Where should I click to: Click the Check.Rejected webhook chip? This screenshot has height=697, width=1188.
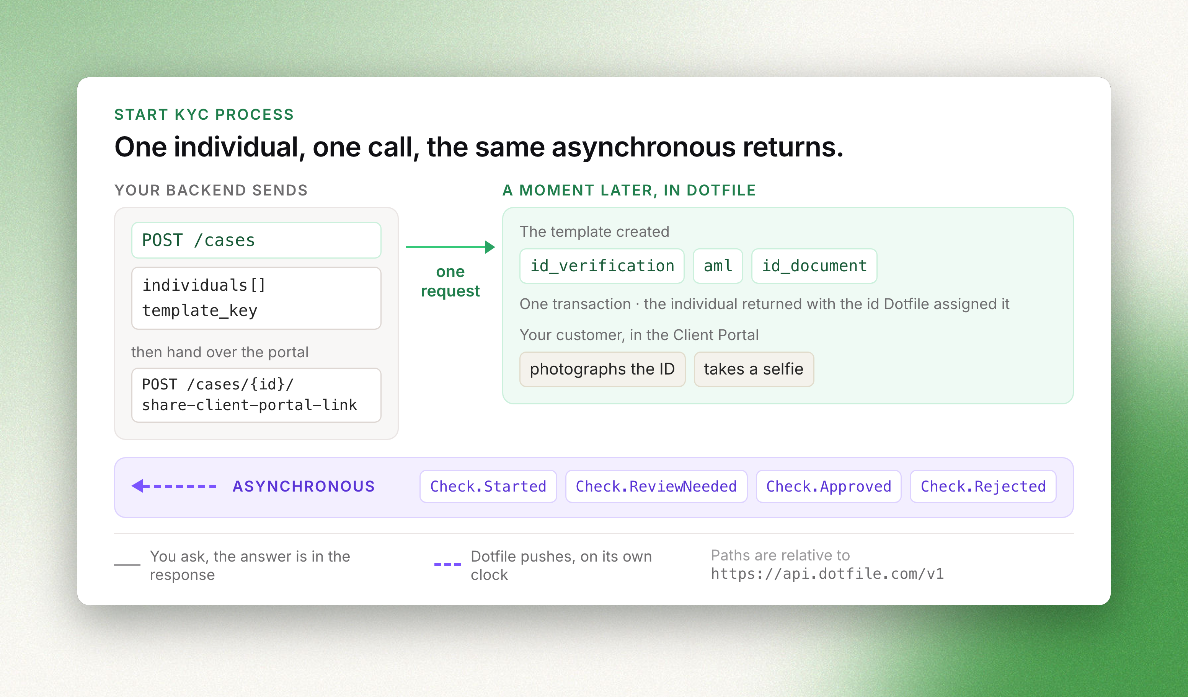point(983,486)
